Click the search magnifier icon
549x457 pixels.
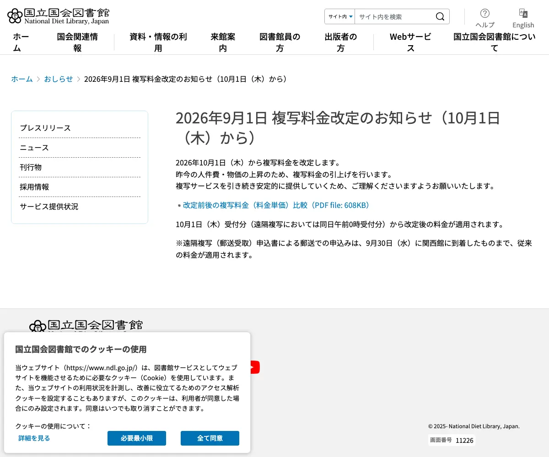440,17
